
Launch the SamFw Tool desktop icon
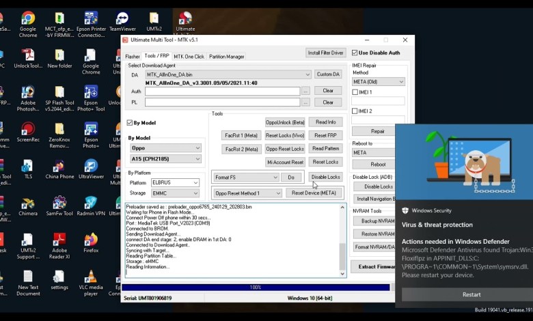pyautogui.click(x=59, y=203)
